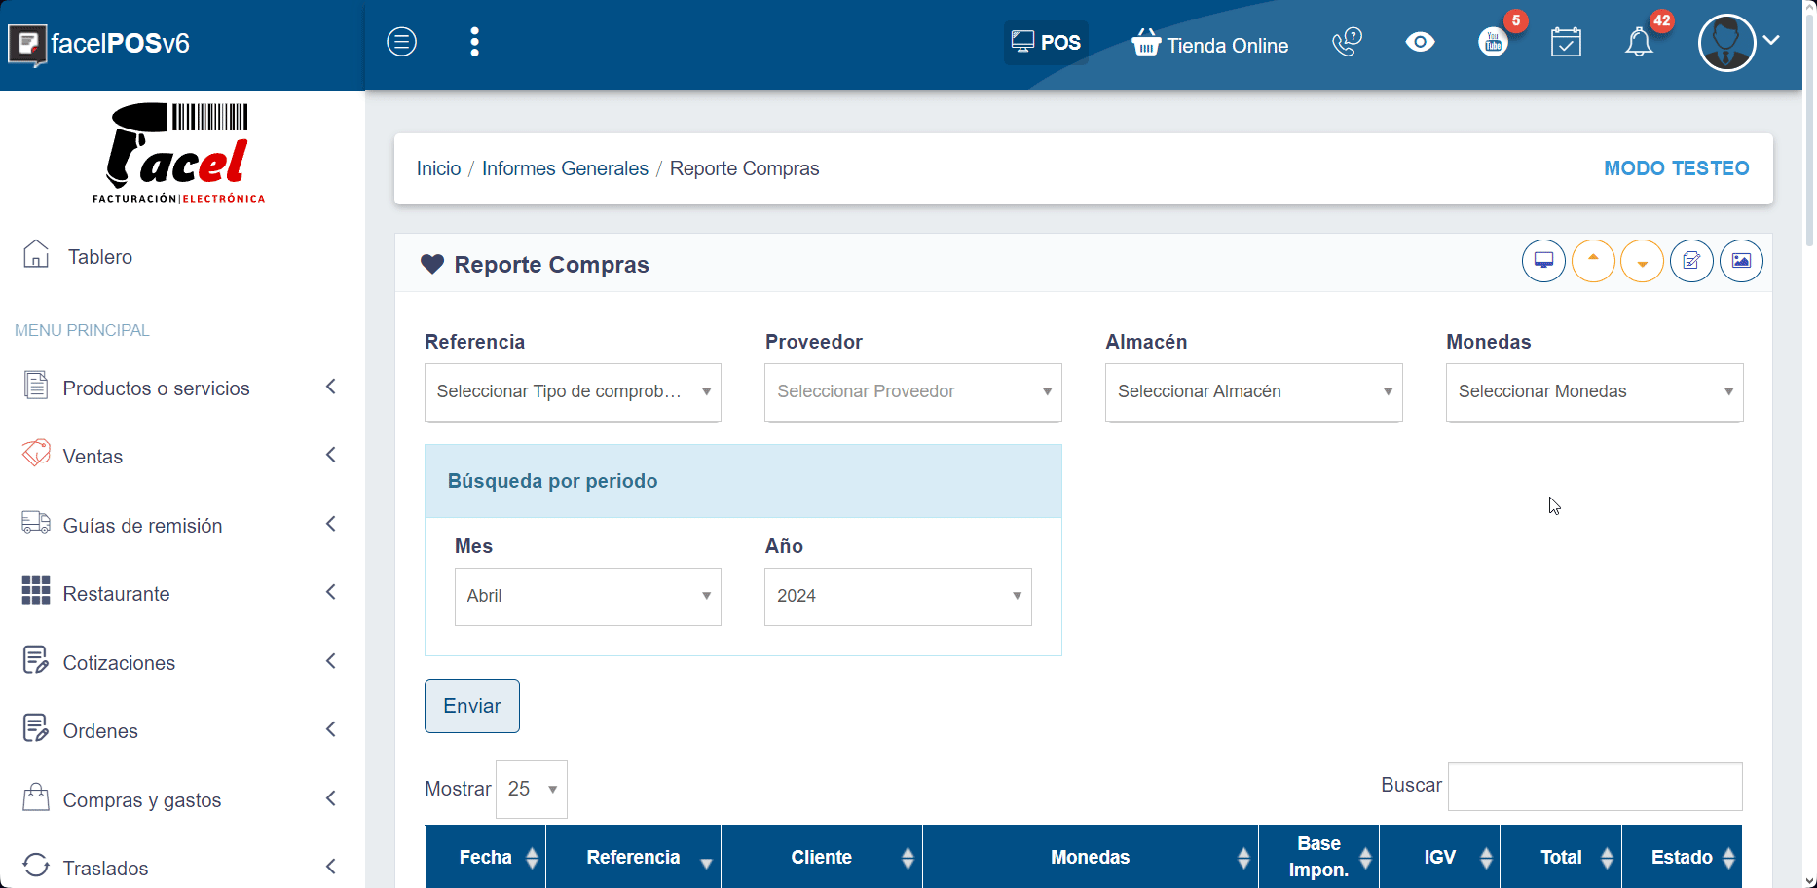Viewport: 1817px width, 888px height.
Task: Toggle the eye visibility icon in header
Action: (x=1420, y=42)
